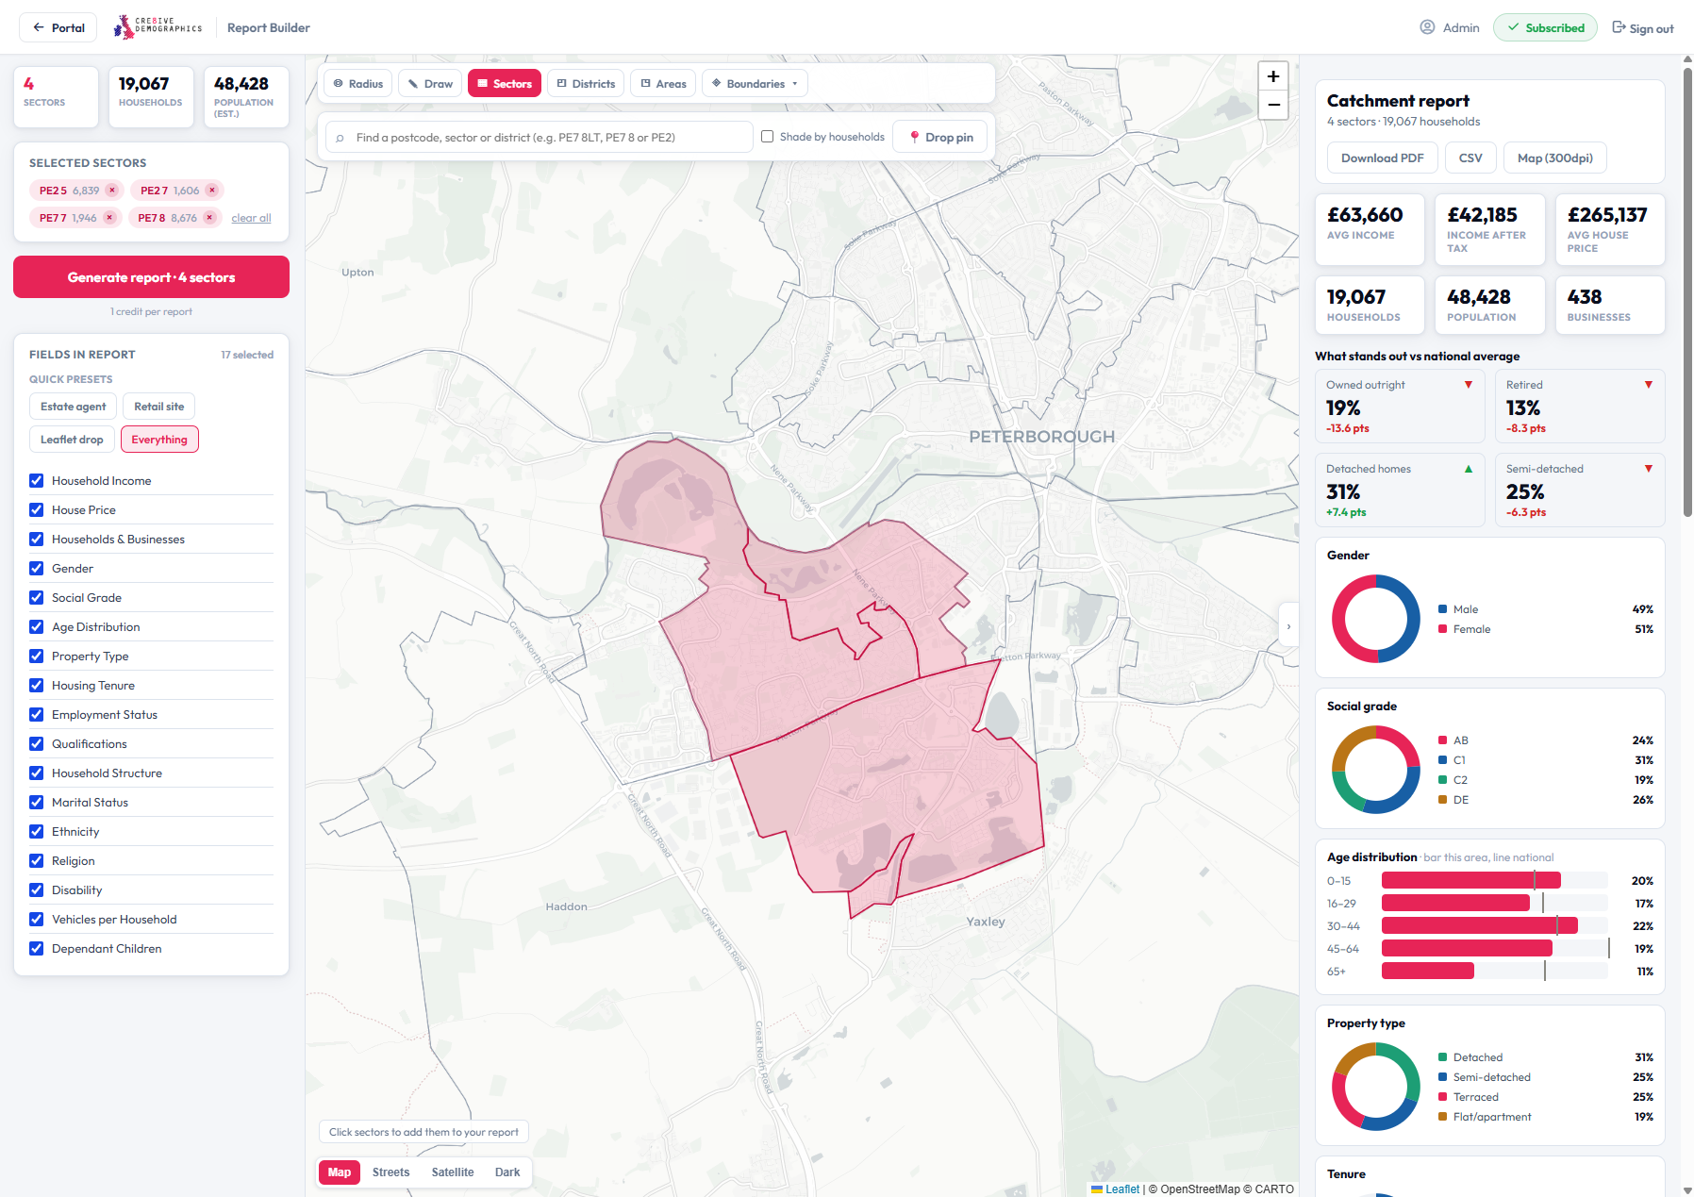1694x1197 pixels.
Task: Click the AB social grade swatch
Action: [x=1443, y=740]
